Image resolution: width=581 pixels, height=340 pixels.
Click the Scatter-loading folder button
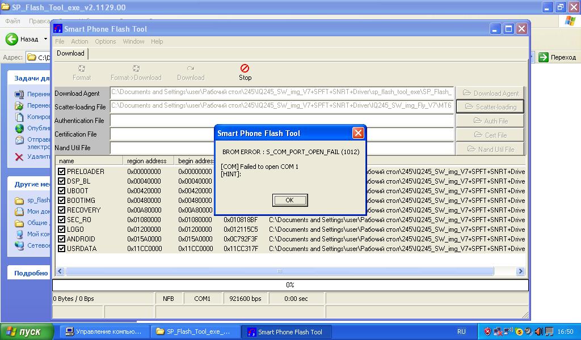point(490,107)
